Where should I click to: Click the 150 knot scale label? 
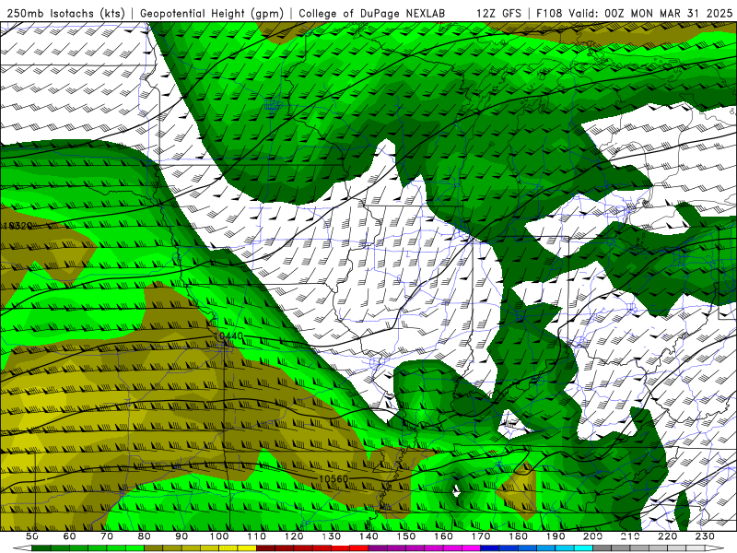406,536
